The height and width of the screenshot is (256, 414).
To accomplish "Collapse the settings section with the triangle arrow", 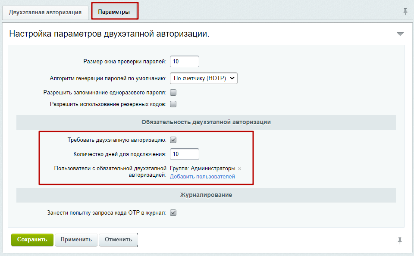I will pos(400,34).
